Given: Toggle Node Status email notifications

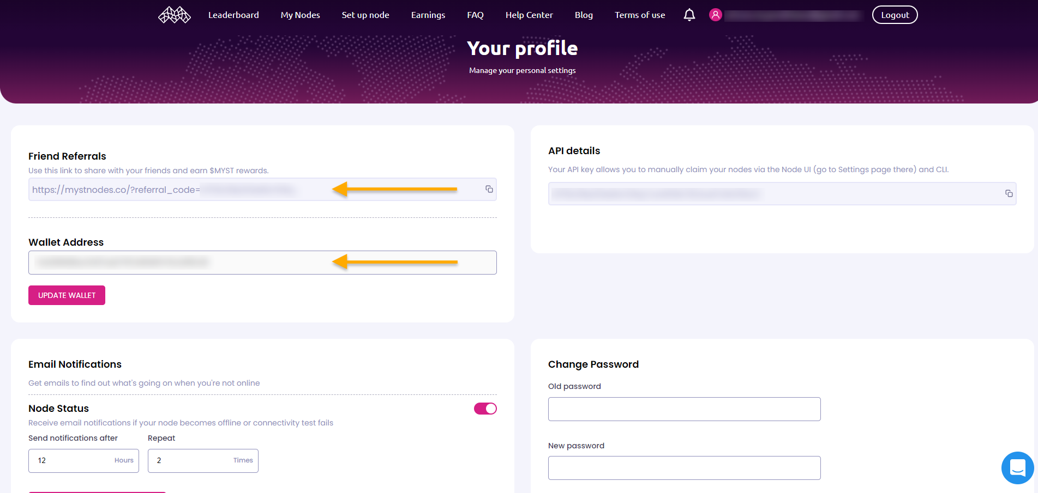Looking at the screenshot, I should pos(485,409).
